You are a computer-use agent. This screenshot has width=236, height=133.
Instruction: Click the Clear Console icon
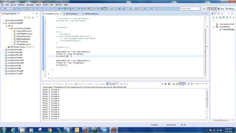[174, 84]
